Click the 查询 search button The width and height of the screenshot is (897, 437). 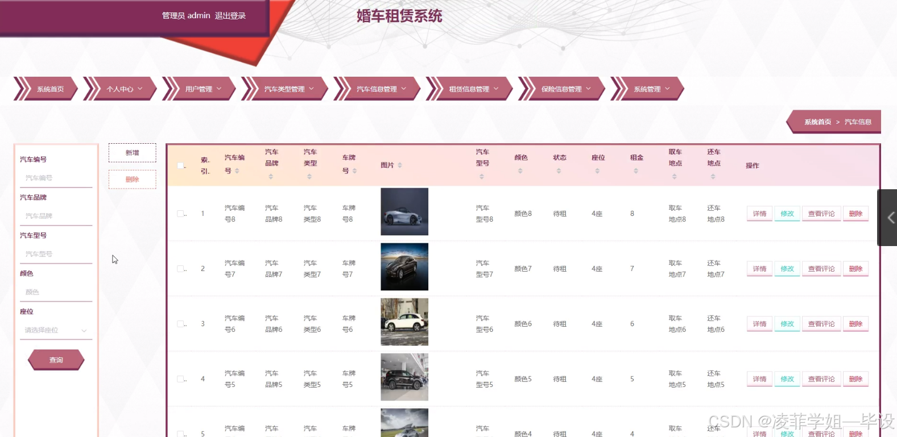(x=56, y=360)
